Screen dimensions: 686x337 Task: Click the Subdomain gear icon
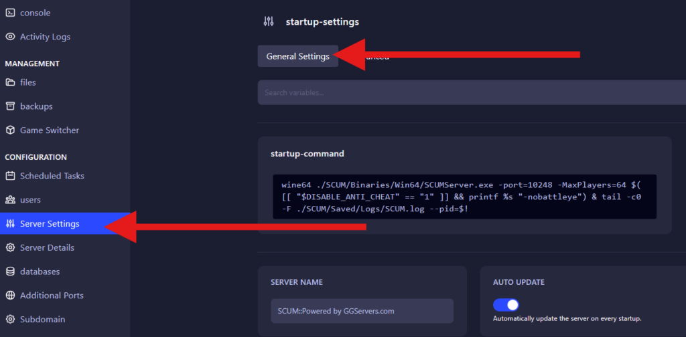10,320
